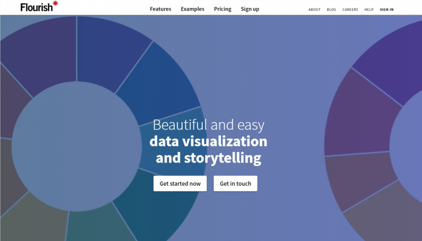The image size is (422, 241).
Task: Click SIGN IN at top right
Action: [x=387, y=9]
